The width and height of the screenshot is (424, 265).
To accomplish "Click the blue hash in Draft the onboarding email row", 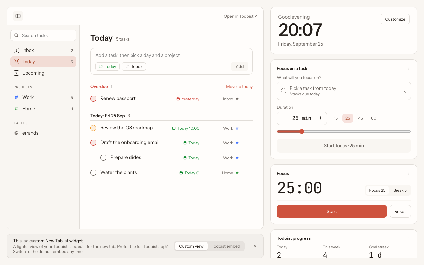I will coord(237,143).
